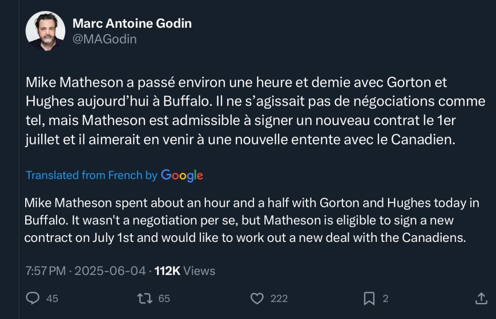Like the post with the heart icon
The image size is (496, 319).
(x=258, y=298)
